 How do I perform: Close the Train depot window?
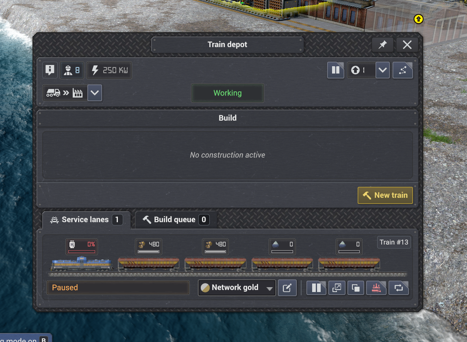407,45
